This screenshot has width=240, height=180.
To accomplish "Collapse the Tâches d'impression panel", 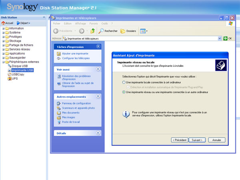I will coord(98,46).
